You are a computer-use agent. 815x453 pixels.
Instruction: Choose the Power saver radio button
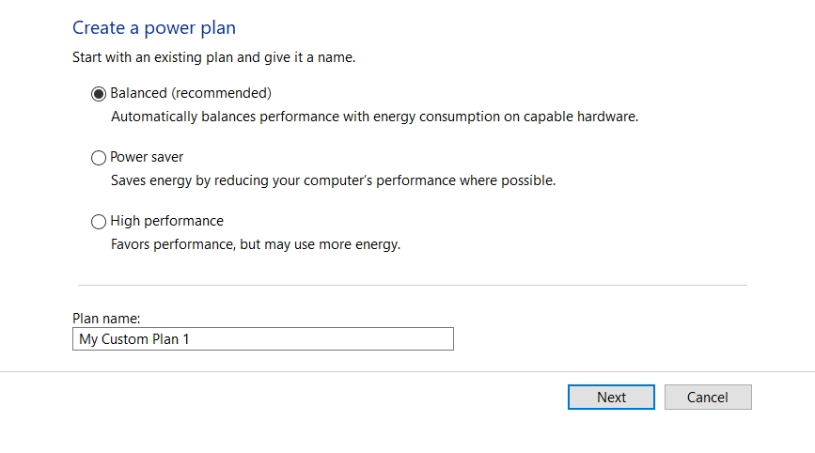[x=99, y=158]
